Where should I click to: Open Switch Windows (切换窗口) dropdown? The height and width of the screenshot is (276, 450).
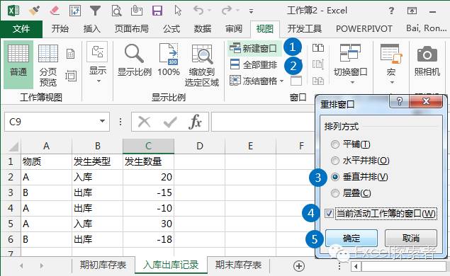pos(350,64)
